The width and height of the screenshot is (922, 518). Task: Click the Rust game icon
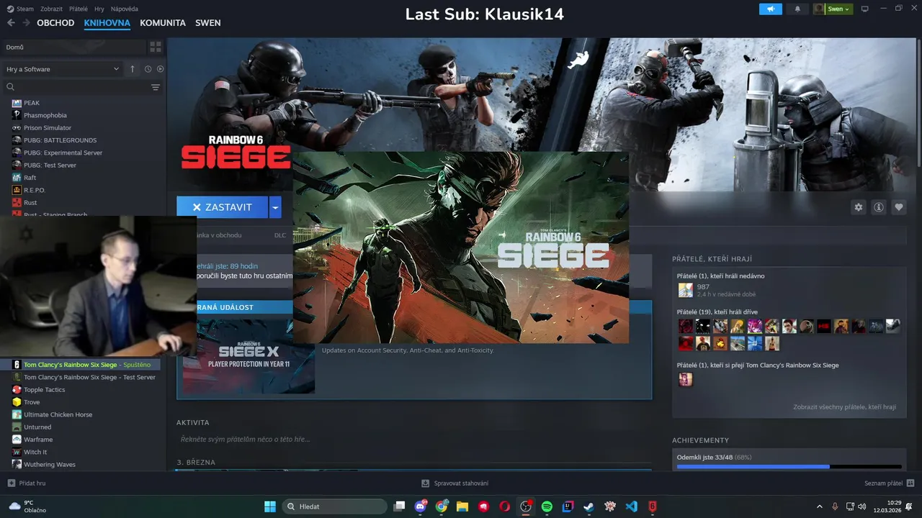coord(17,202)
